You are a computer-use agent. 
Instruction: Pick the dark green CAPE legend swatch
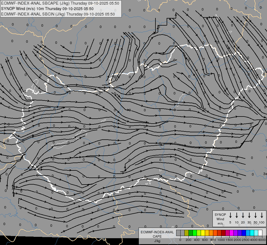tap(191, 233)
